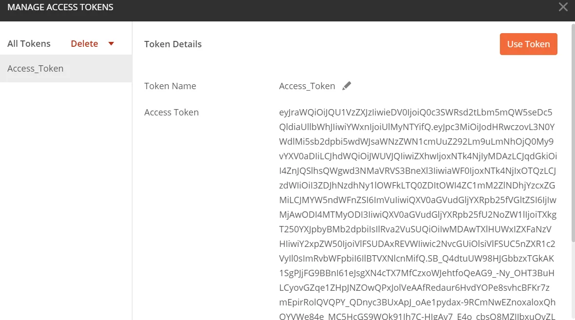Close the Manage Access Tokens dialog
This screenshot has height=320, width=575.
[x=563, y=7]
